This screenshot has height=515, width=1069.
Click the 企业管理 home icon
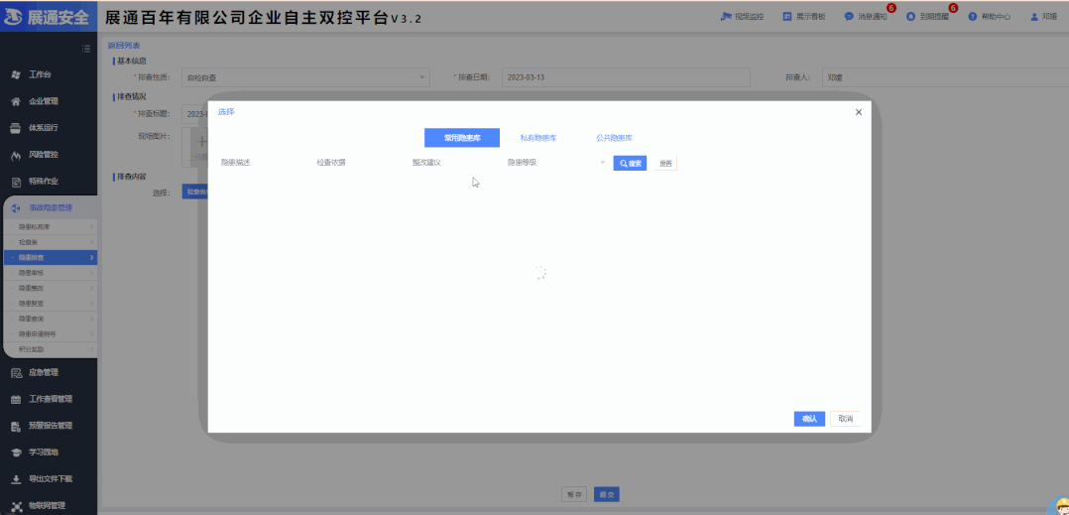click(16, 101)
